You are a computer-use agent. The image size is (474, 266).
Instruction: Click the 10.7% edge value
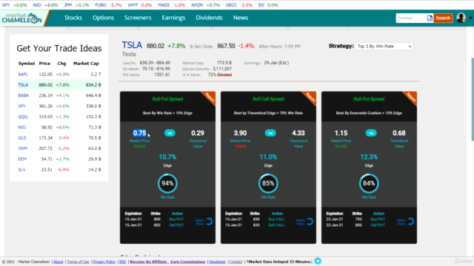[167, 157]
